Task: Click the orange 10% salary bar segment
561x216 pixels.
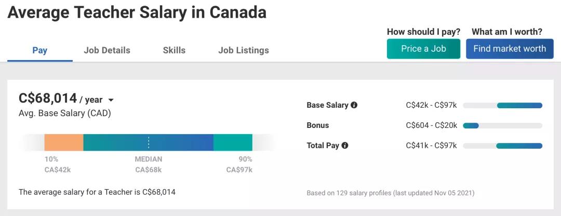Action: pyautogui.click(x=64, y=142)
